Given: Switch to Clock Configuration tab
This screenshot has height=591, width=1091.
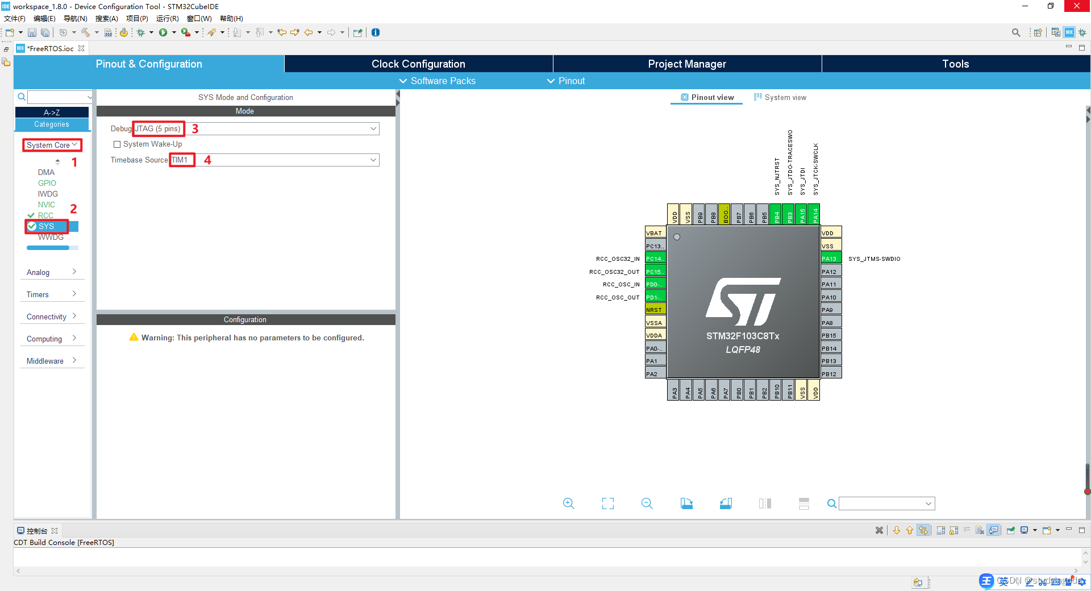Looking at the screenshot, I should [418, 64].
